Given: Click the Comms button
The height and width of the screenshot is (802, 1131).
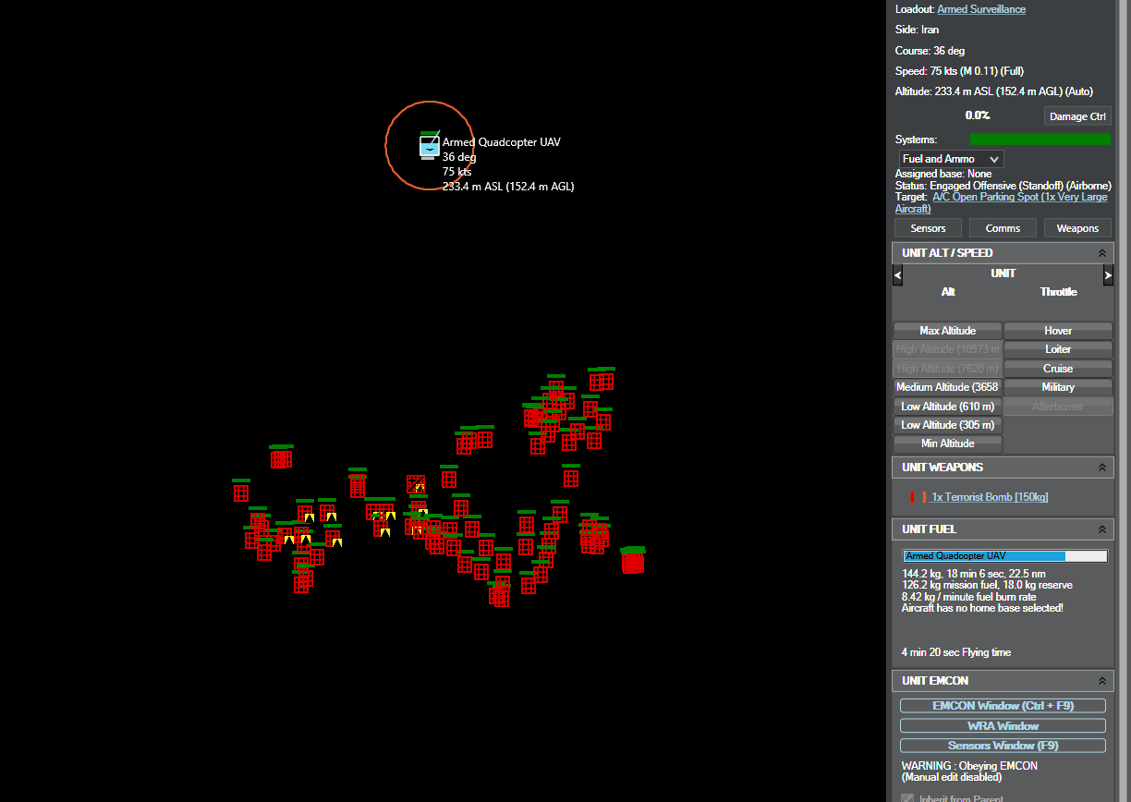Looking at the screenshot, I should pyautogui.click(x=1003, y=228).
